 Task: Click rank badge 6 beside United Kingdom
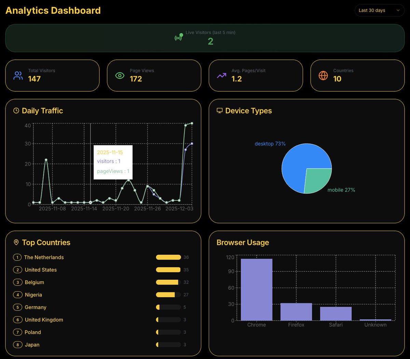pos(17,320)
